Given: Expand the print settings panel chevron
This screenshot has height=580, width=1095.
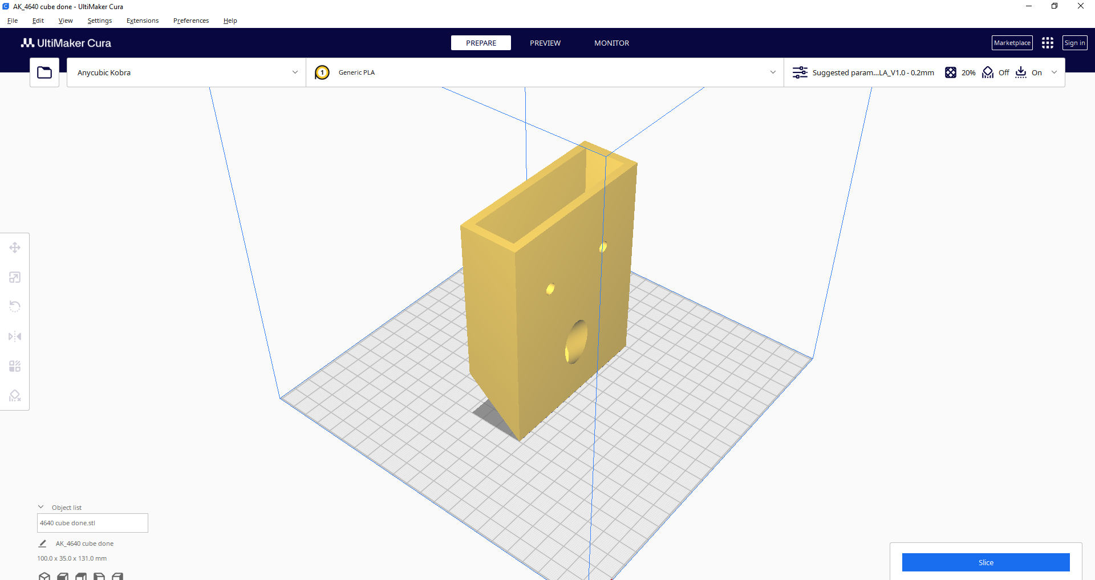Looking at the screenshot, I should (x=1054, y=72).
